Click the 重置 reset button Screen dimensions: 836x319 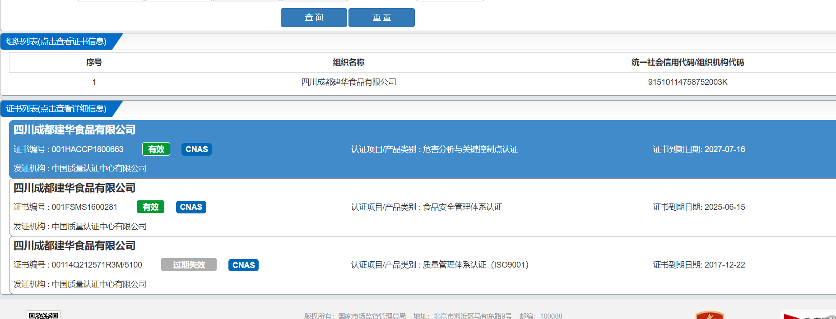click(x=381, y=18)
